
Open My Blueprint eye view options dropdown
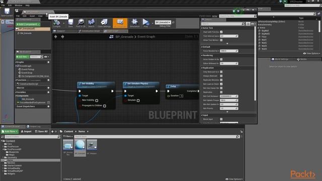pyautogui.click(x=46, y=57)
